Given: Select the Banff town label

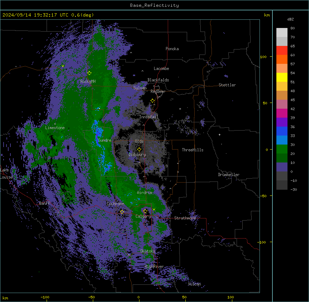Looking at the screenshot, I should [x=44, y=203].
